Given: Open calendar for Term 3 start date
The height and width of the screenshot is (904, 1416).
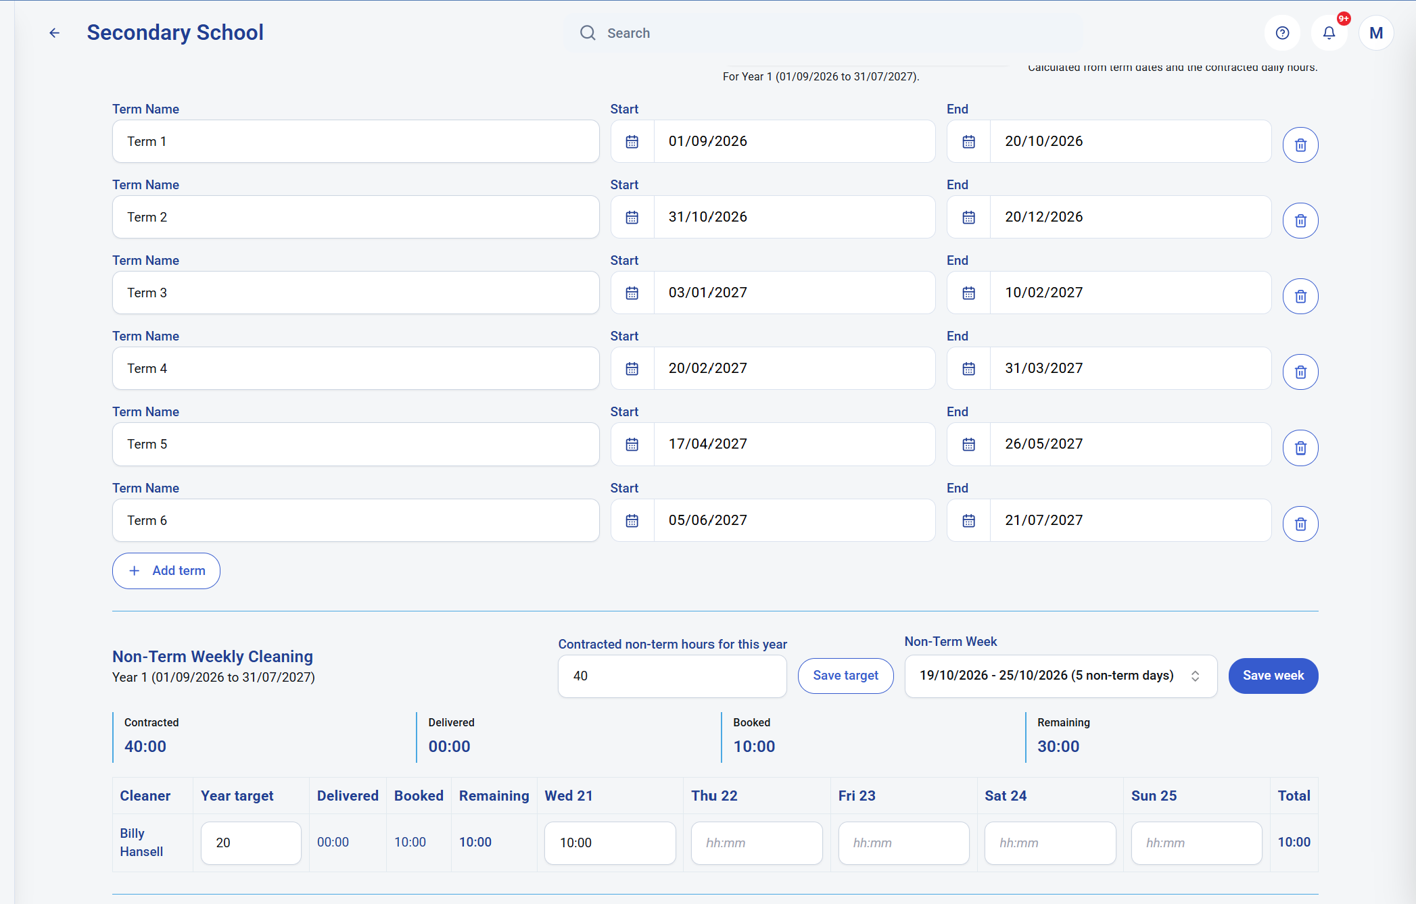Looking at the screenshot, I should [632, 293].
